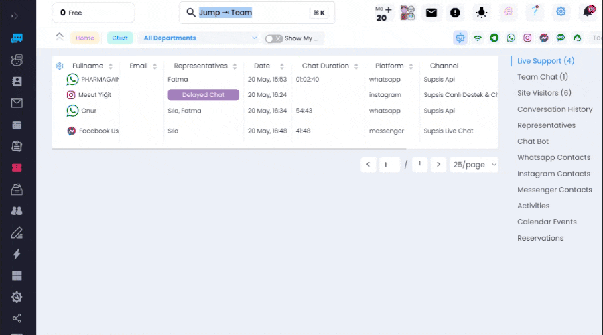The image size is (603, 335).
Task: Click the green headset support filter icon
Action: click(578, 38)
